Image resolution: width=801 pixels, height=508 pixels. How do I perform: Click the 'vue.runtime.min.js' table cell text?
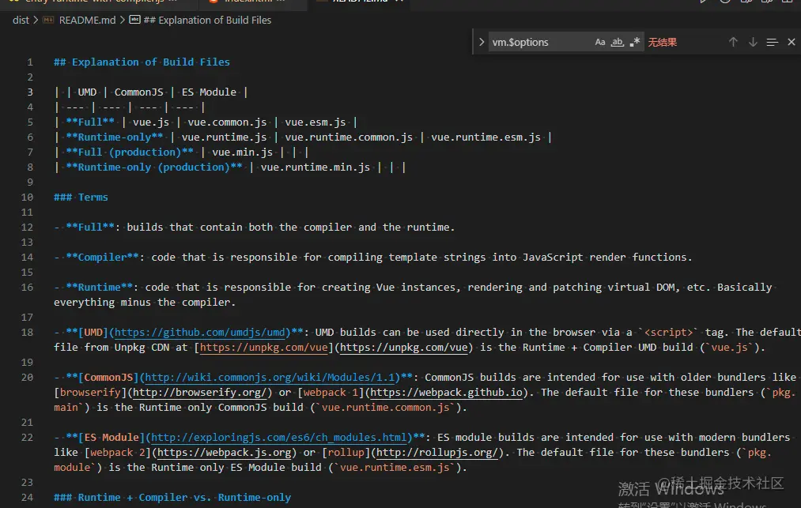[x=315, y=167]
